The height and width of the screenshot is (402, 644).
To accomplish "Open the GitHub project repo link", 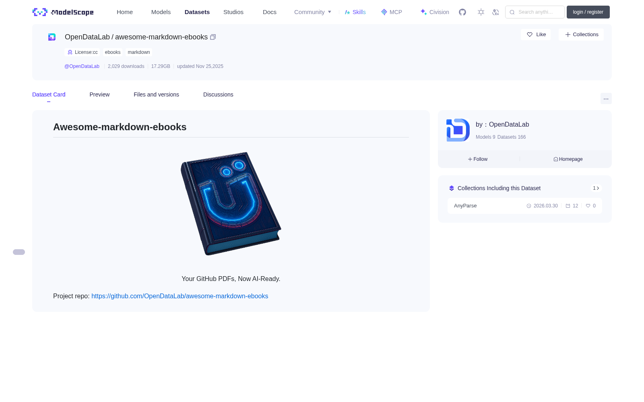I will click(x=180, y=296).
